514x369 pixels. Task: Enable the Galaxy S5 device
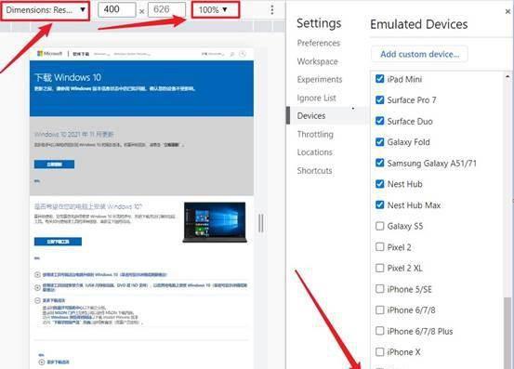click(379, 226)
